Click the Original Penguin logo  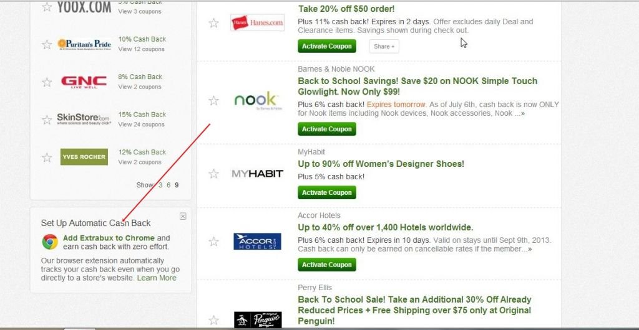pos(257,319)
